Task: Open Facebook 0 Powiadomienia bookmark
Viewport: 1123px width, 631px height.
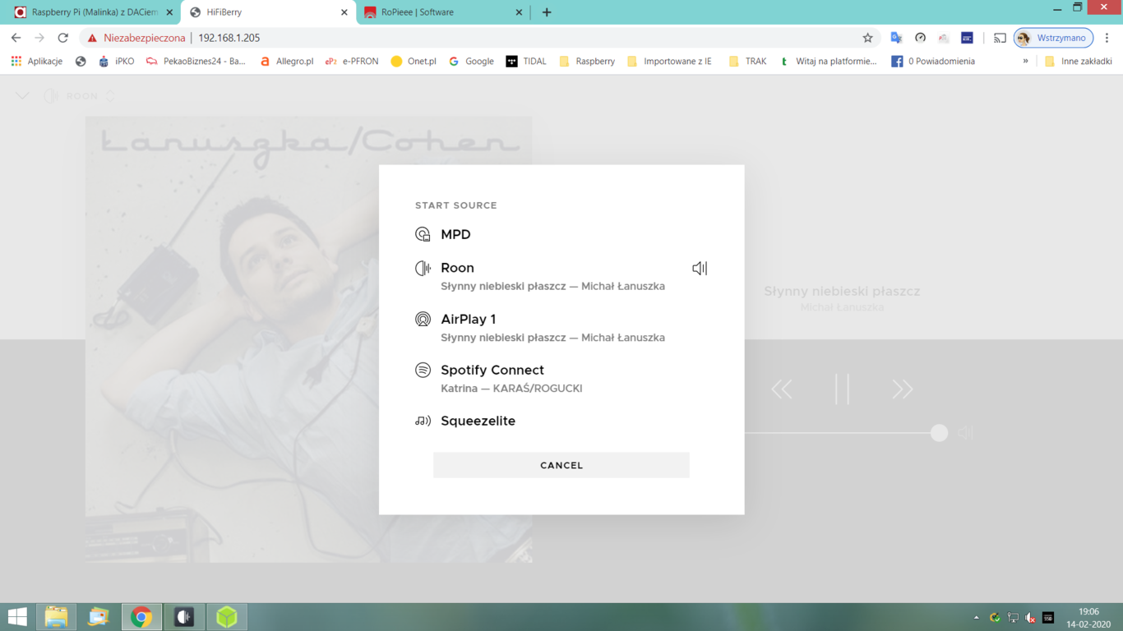Action: coord(933,61)
